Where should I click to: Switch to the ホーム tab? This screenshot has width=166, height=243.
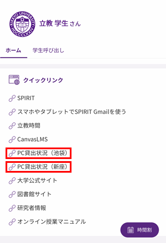coord(14,51)
